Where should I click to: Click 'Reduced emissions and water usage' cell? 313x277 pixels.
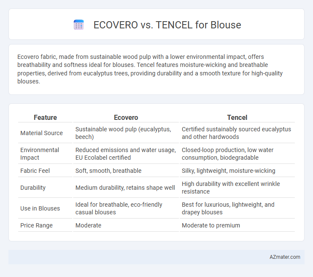126,154
